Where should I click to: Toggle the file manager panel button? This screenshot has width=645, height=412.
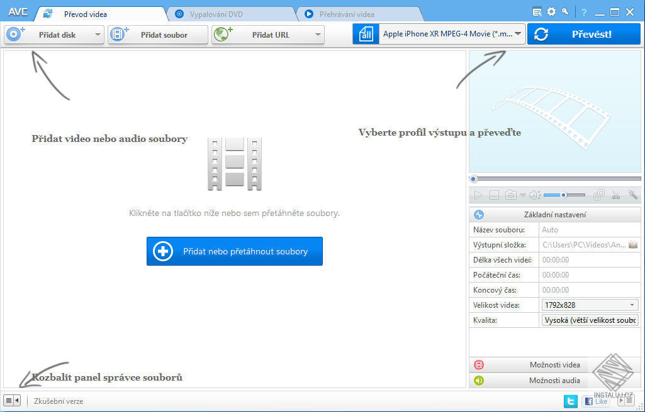12,401
